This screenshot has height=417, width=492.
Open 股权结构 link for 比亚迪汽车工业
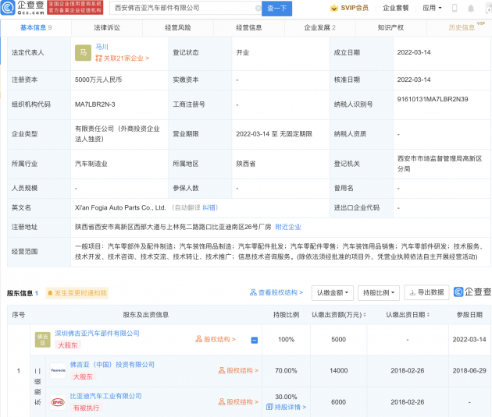tap(238, 402)
